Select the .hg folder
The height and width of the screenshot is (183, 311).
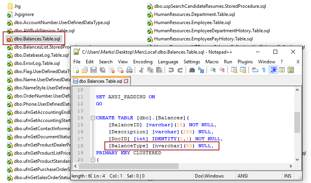(x=14, y=6)
